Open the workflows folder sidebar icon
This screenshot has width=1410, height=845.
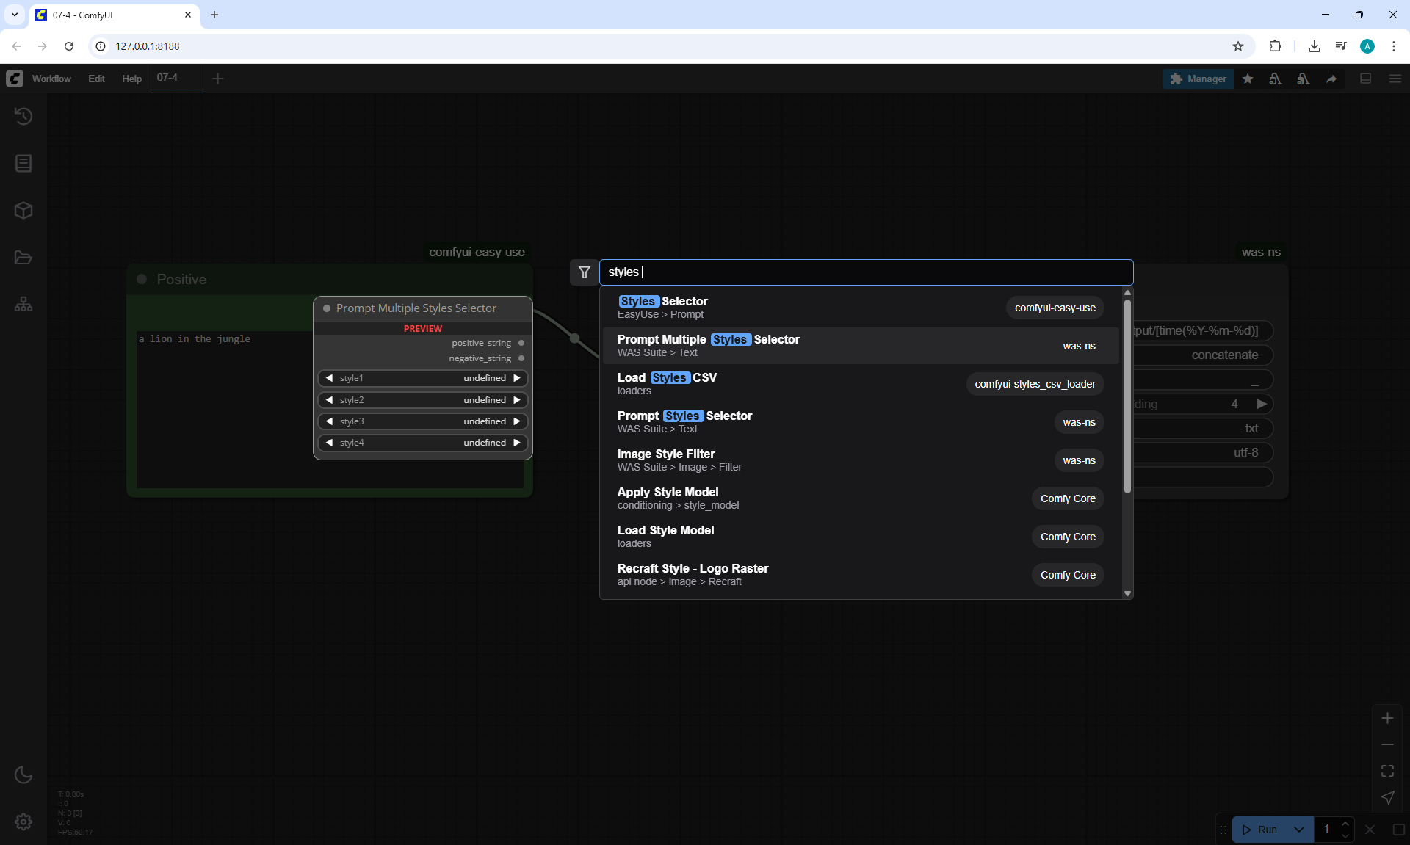pos(23,258)
